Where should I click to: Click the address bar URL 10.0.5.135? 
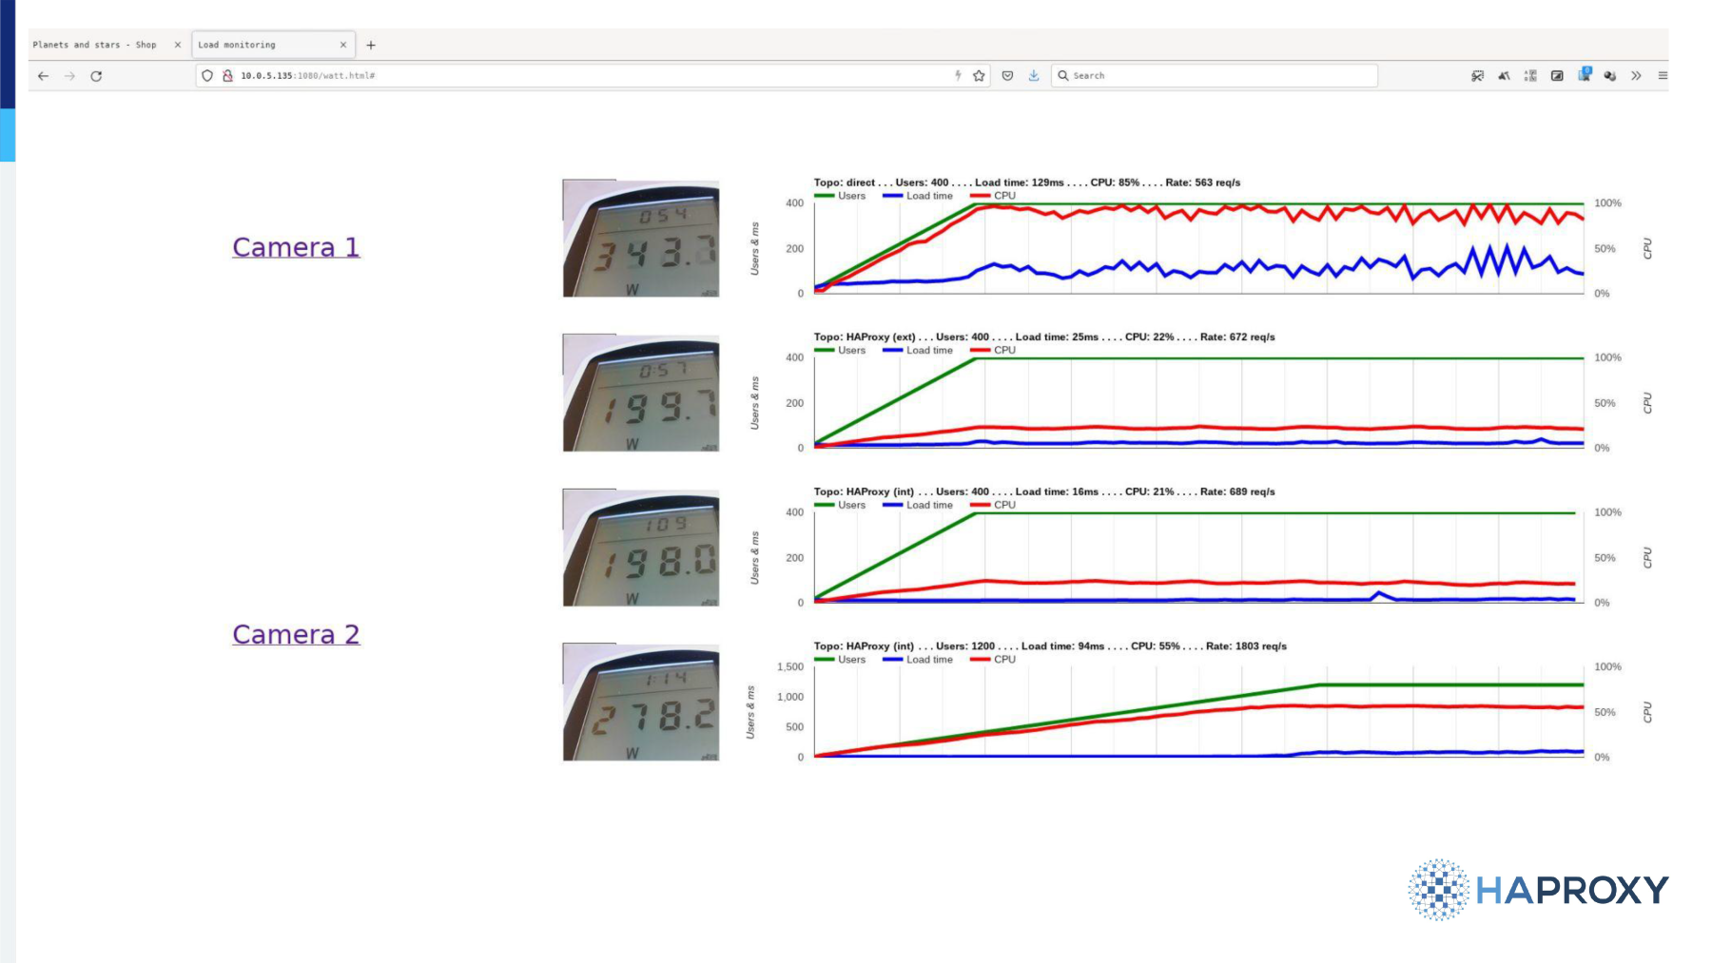click(307, 76)
